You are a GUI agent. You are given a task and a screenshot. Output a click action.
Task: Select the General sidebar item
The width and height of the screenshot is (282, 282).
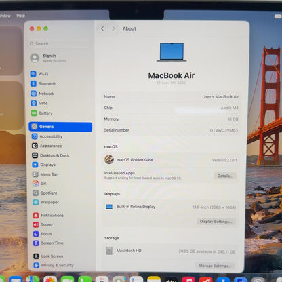60,127
